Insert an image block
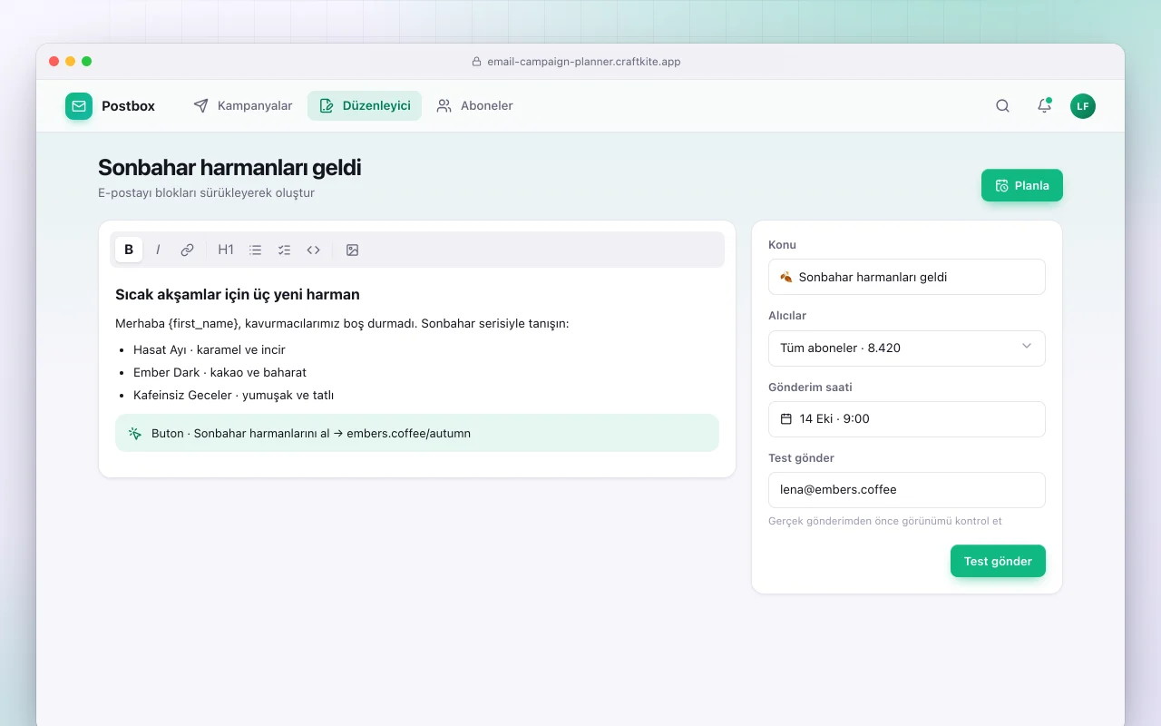This screenshot has height=726, width=1161. point(352,250)
